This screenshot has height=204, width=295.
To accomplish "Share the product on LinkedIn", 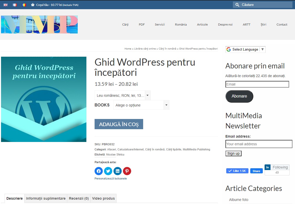I will pyautogui.click(x=118, y=171).
